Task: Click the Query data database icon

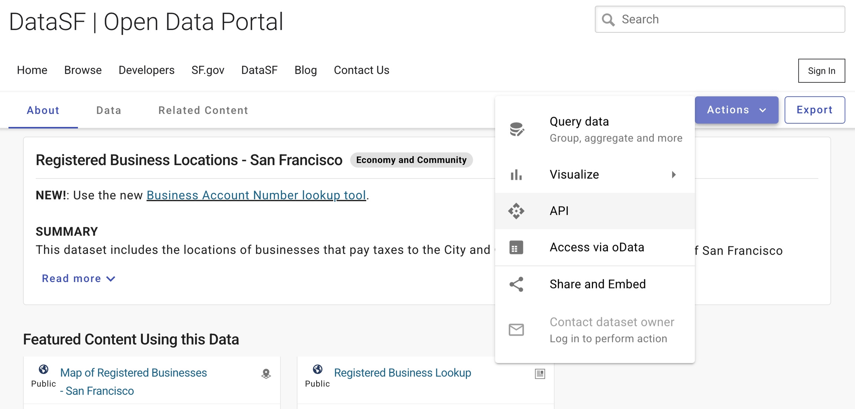Action: pyautogui.click(x=516, y=130)
